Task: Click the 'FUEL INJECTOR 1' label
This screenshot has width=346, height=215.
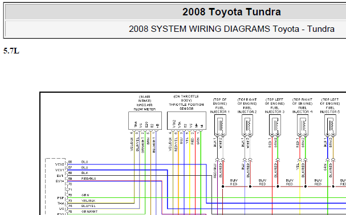Action: point(220,110)
